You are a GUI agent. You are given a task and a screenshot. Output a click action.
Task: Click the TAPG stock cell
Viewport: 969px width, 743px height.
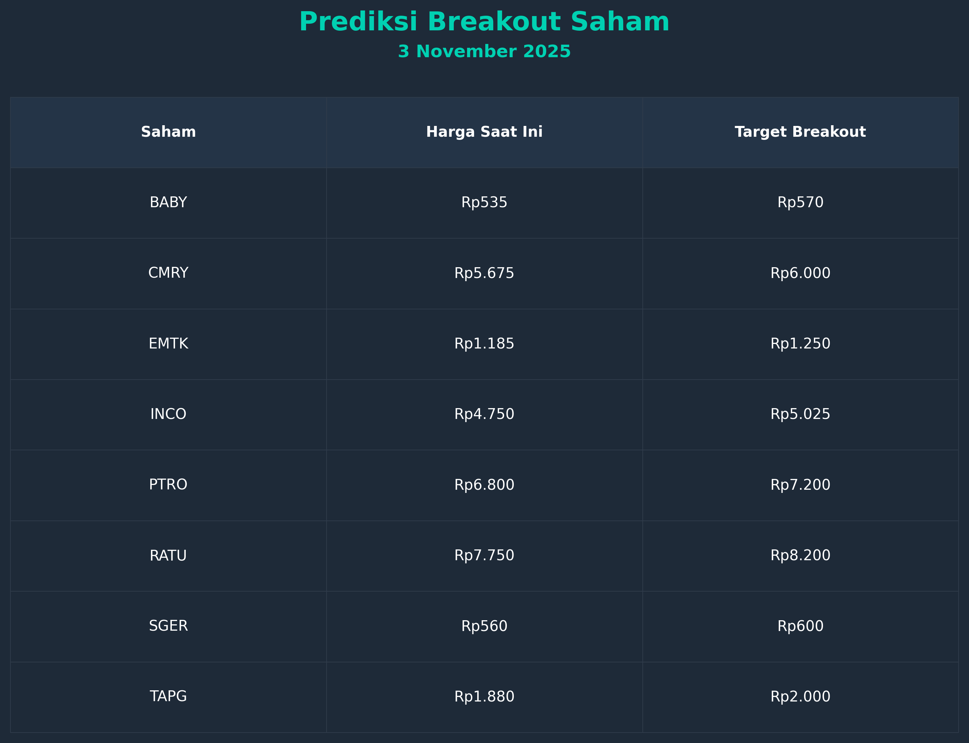[x=168, y=697]
